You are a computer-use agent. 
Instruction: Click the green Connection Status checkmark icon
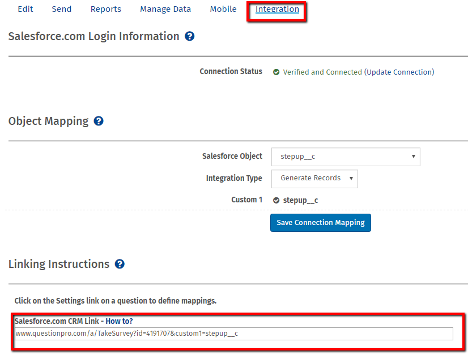click(276, 72)
